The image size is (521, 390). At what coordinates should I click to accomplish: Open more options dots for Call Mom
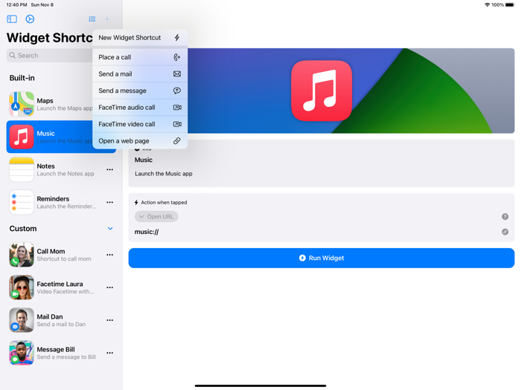tap(110, 255)
